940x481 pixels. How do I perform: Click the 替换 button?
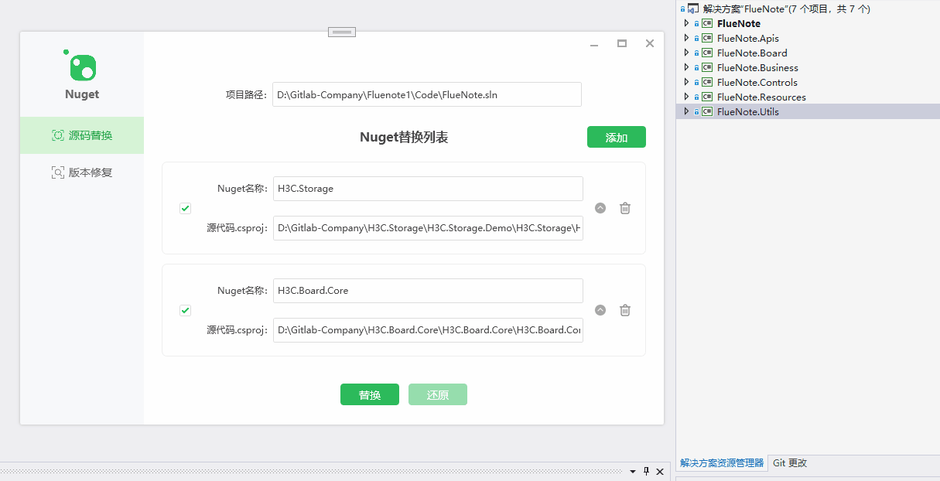pyautogui.click(x=370, y=394)
